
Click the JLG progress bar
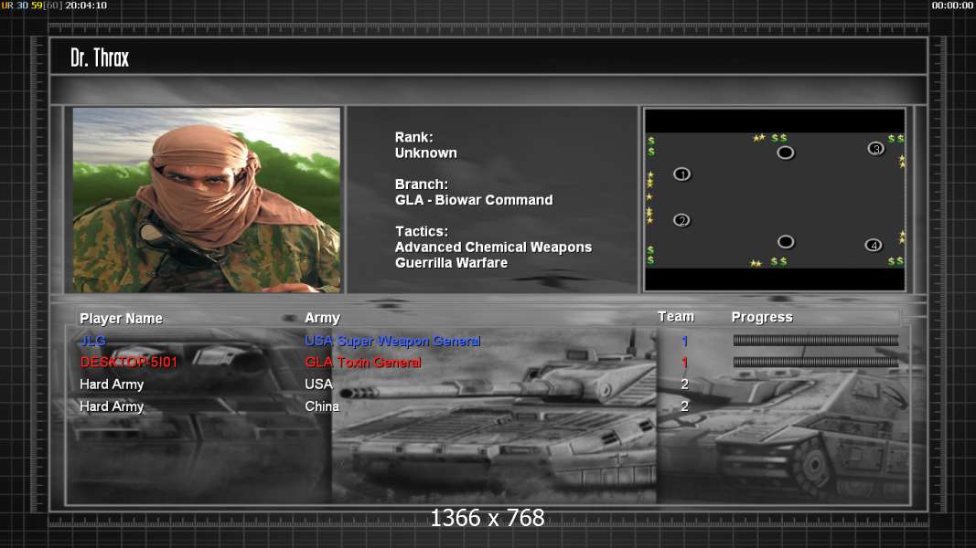[x=815, y=340]
